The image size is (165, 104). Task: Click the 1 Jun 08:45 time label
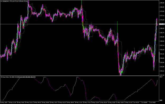click(144, 102)
